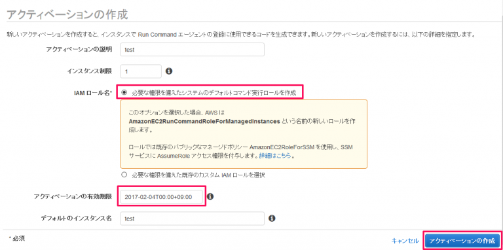503x250 pixels.
Task: Click the expiration date field showing 2017-02-04T00:00+09:00
Action: pos(162,196)
